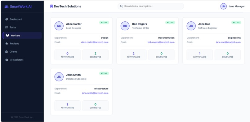Click the ACTIVE badge on John Smith's card
The height and width of the screenshot is (122, 250).
click(104, 73)
